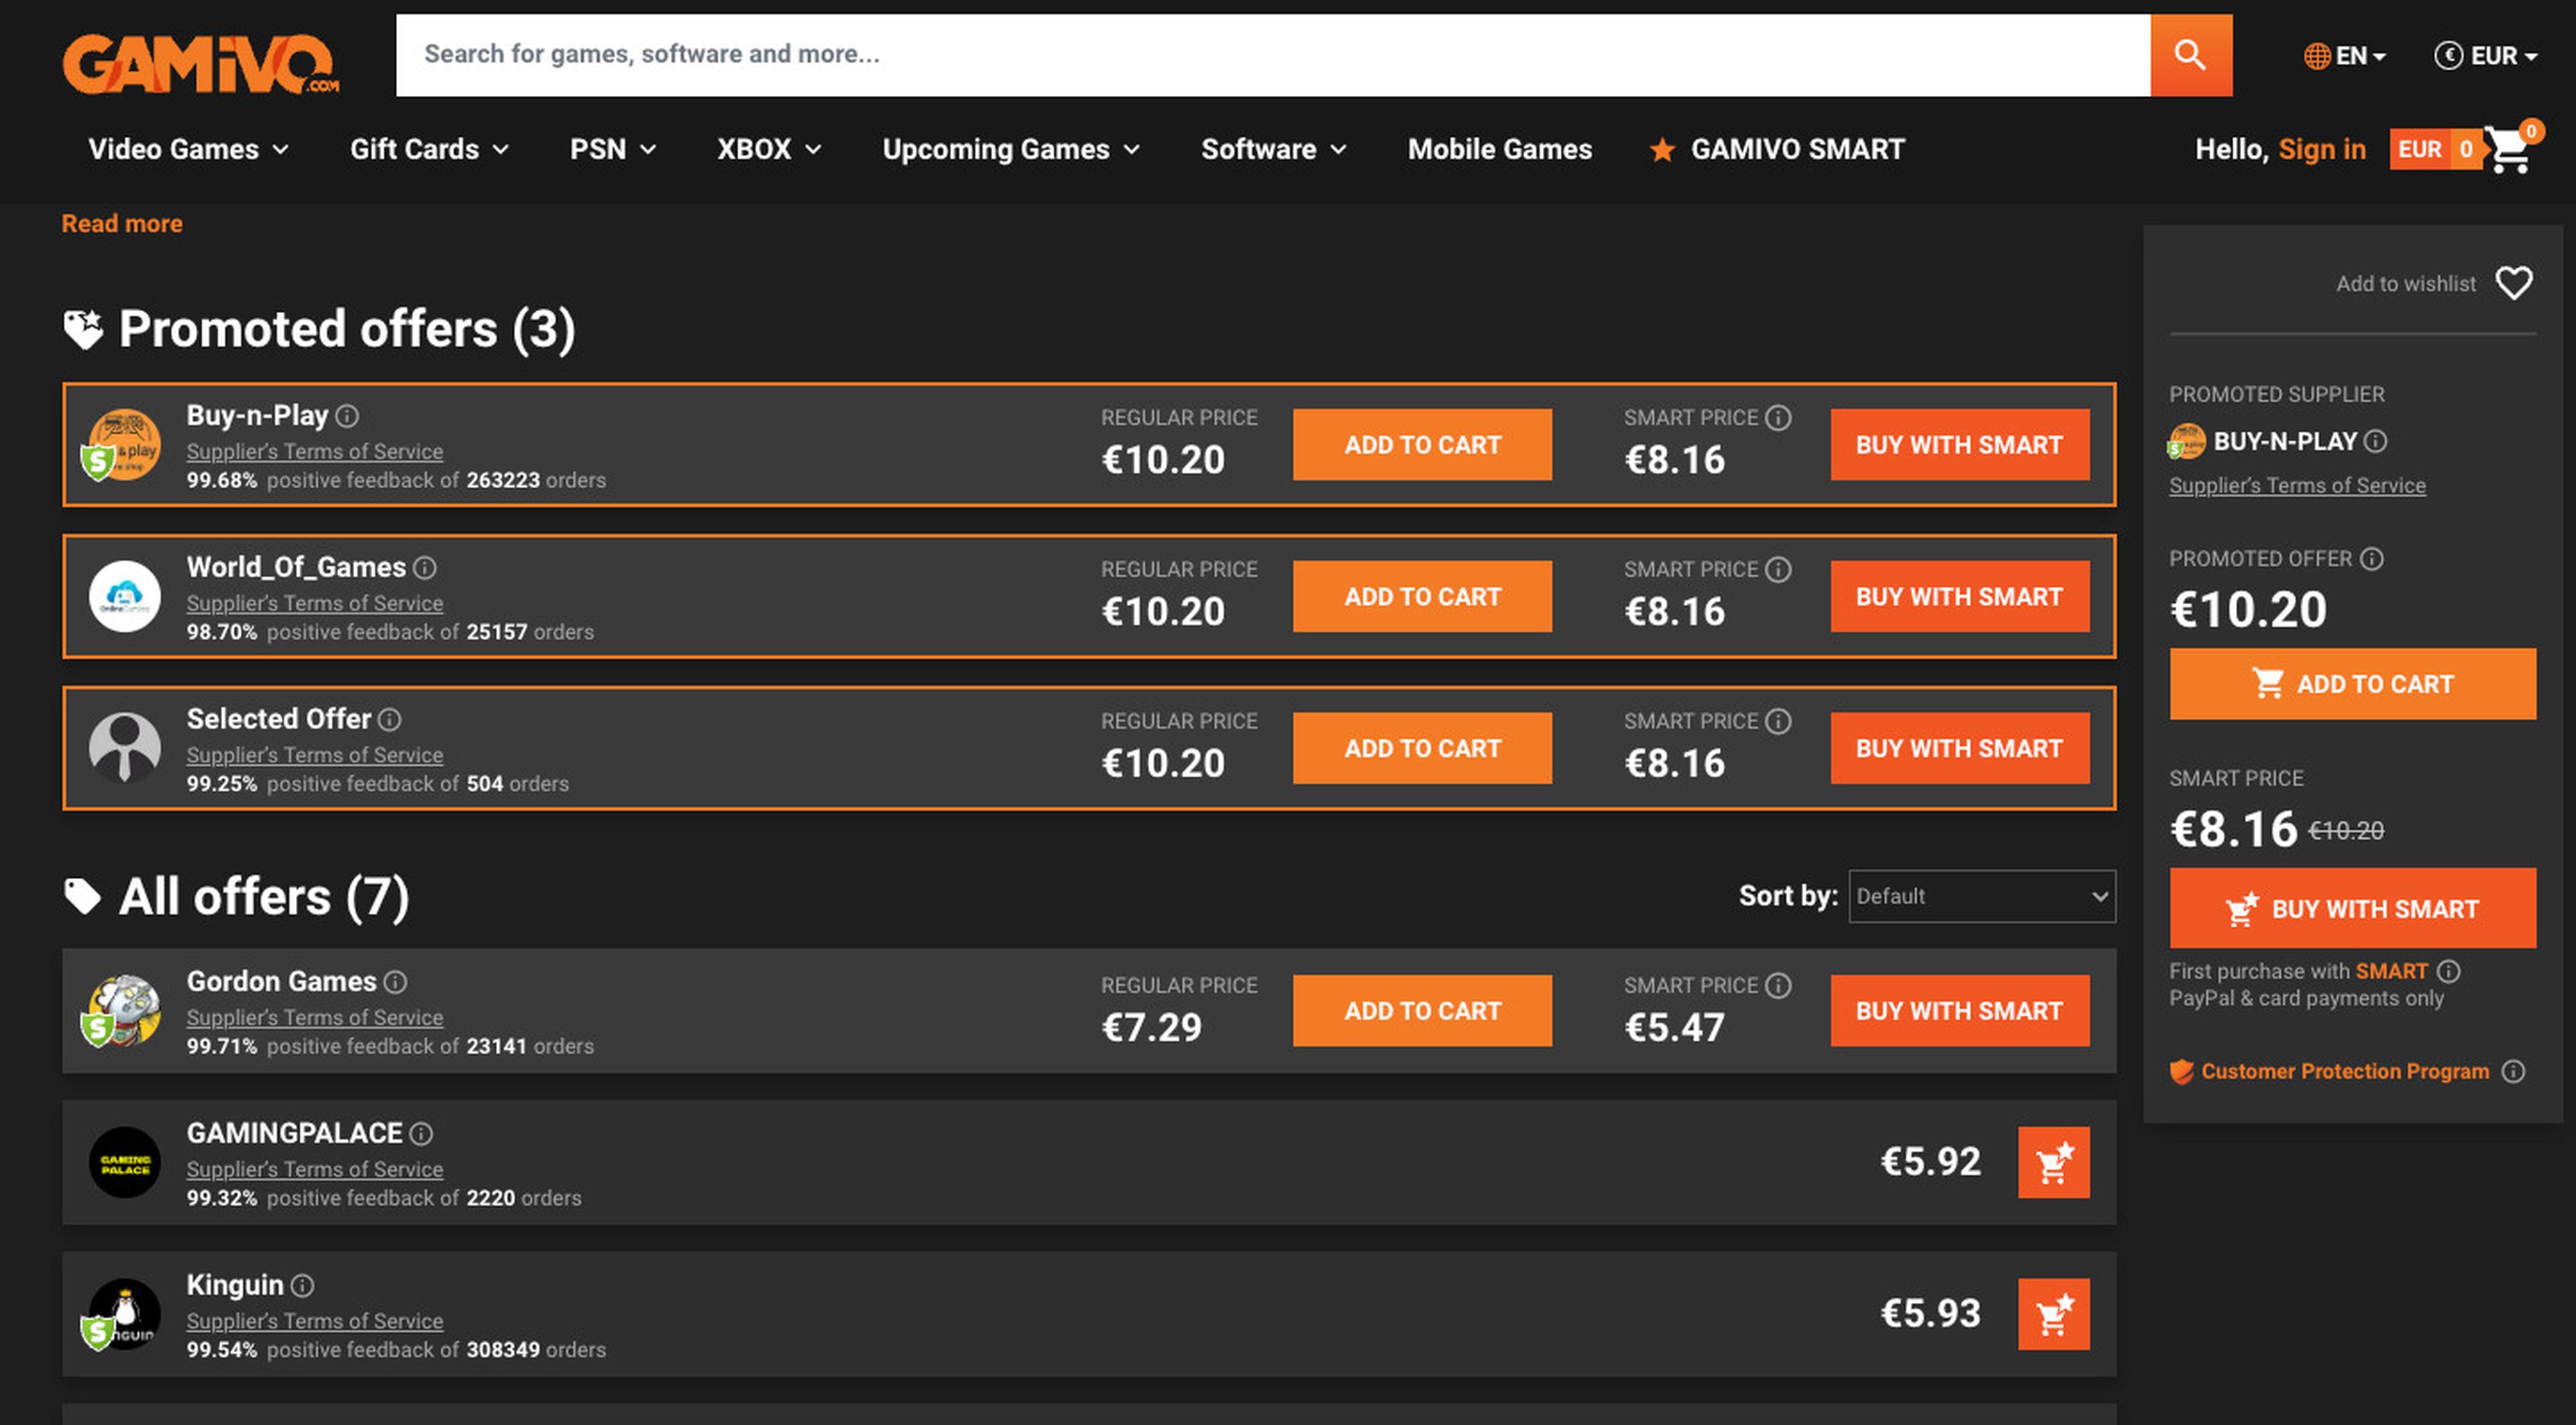Expand the EUR currency selector
This screenshot has height=1425, width=2576.
2485,56
